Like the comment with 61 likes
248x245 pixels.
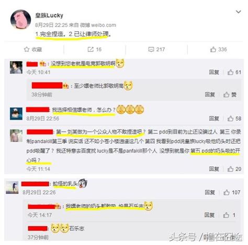[x=234, y=72]
